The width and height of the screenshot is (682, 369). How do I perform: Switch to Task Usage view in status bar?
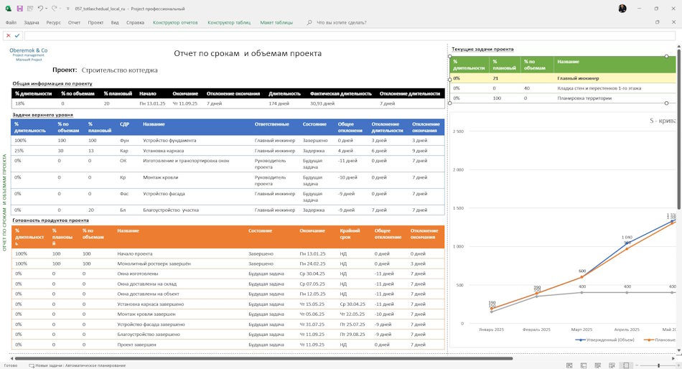[583, 365]
